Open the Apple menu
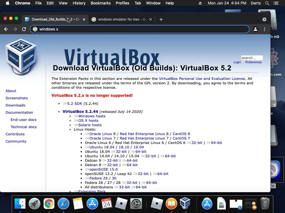 pos(8,3)
